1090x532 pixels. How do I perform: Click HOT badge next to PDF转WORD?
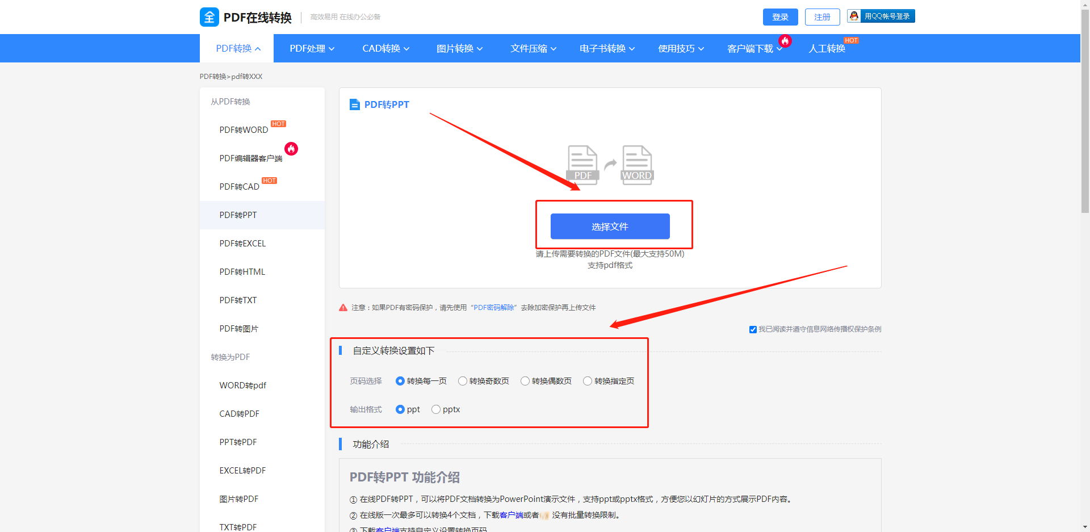[x=278, y=124]
